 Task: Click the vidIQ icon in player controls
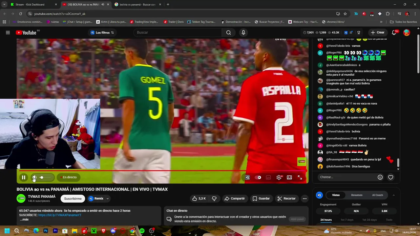[x=247, y=177]
